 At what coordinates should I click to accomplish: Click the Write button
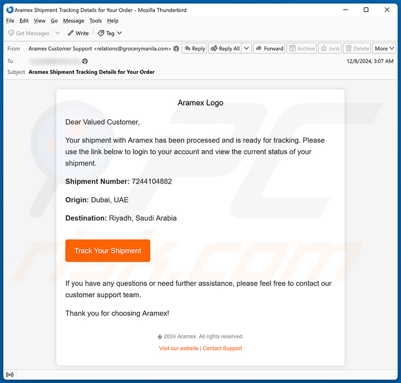click(78, 33)
